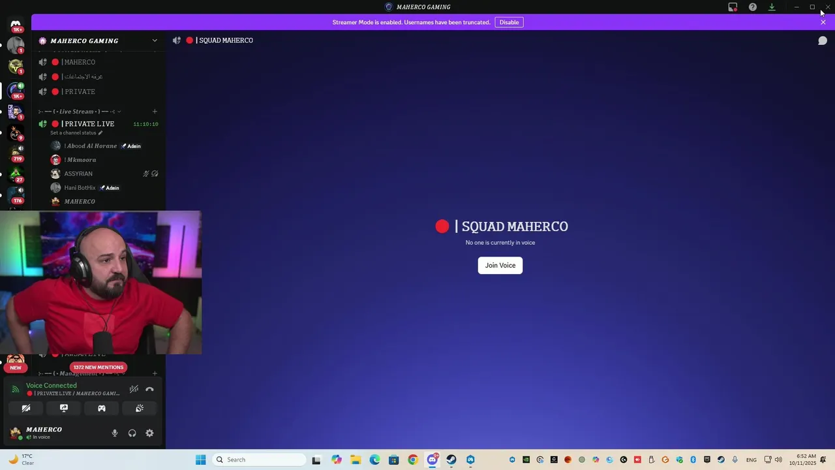Open Task View on taskbar
835x470 pixels.
click(316, 460)
